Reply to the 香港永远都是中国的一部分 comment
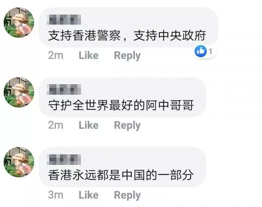Screen dimensions: 262x207 (127, 195)
